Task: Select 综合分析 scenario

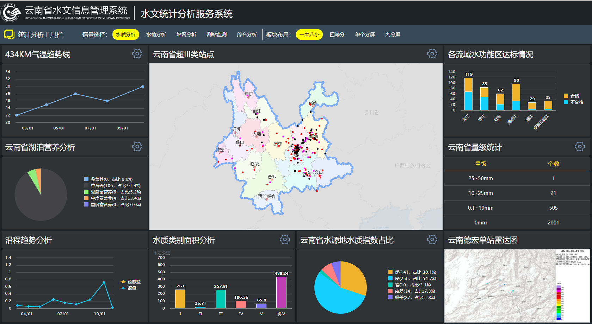Action: click(247, 34)
